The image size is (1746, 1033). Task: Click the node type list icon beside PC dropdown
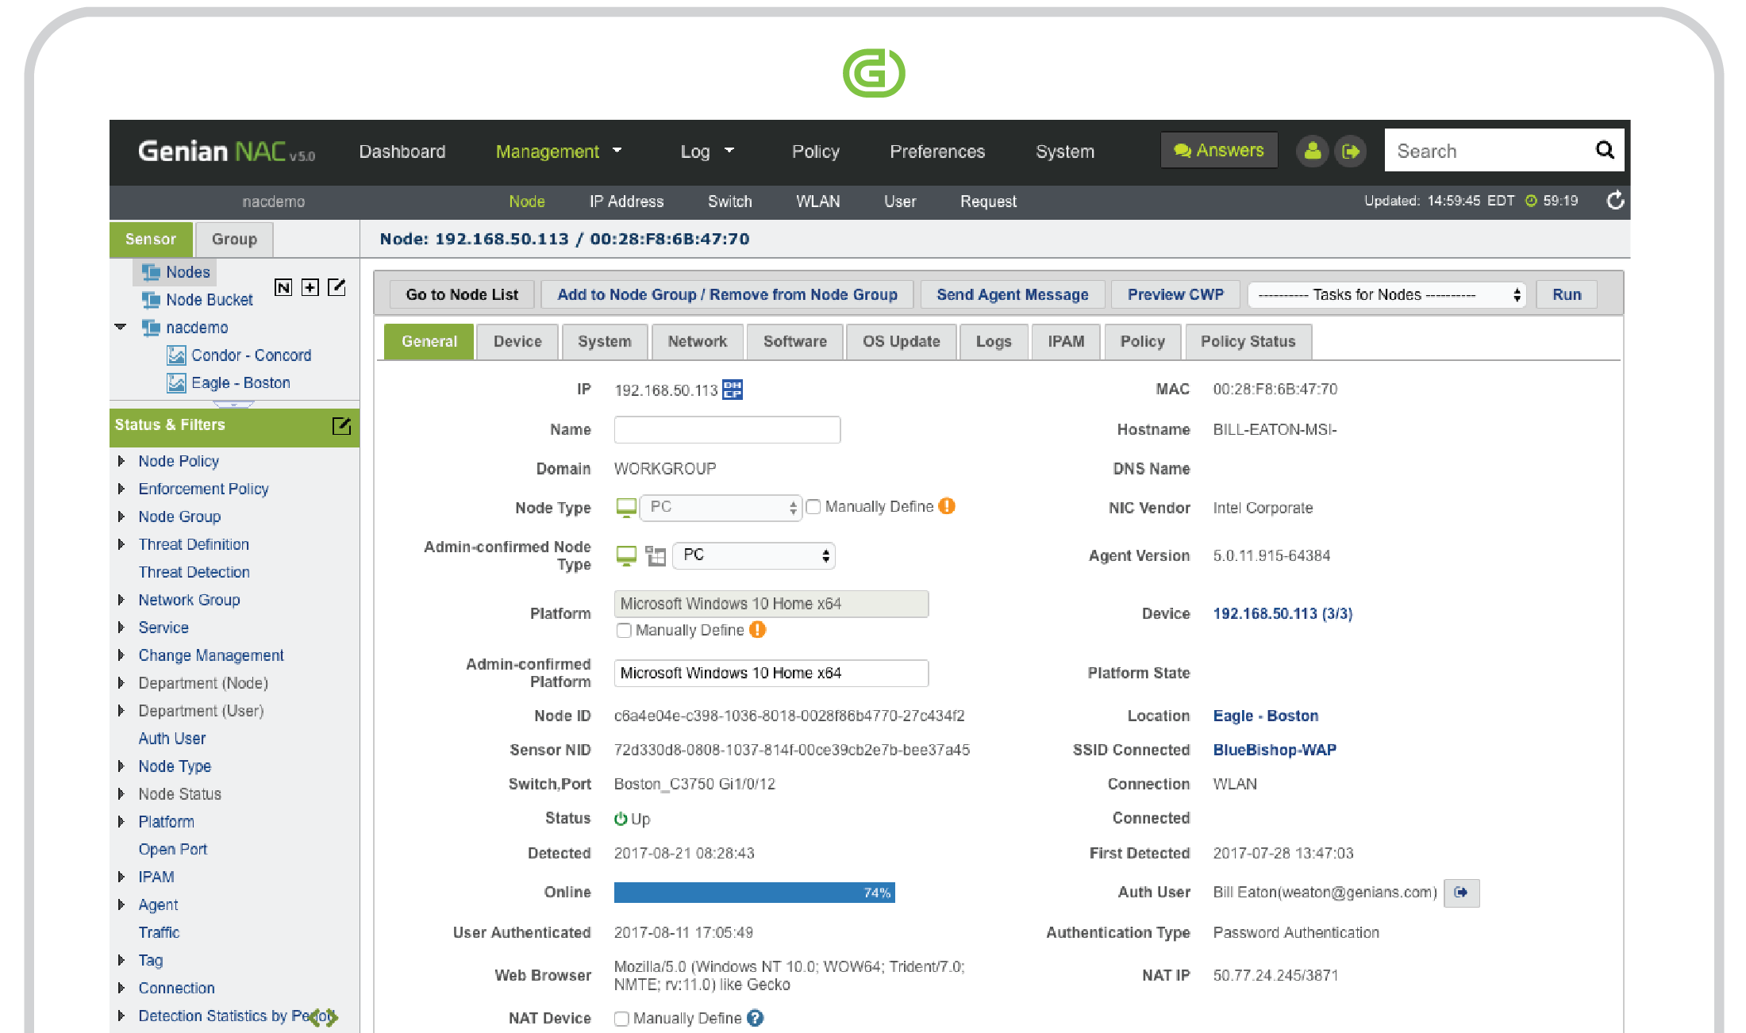656,555
